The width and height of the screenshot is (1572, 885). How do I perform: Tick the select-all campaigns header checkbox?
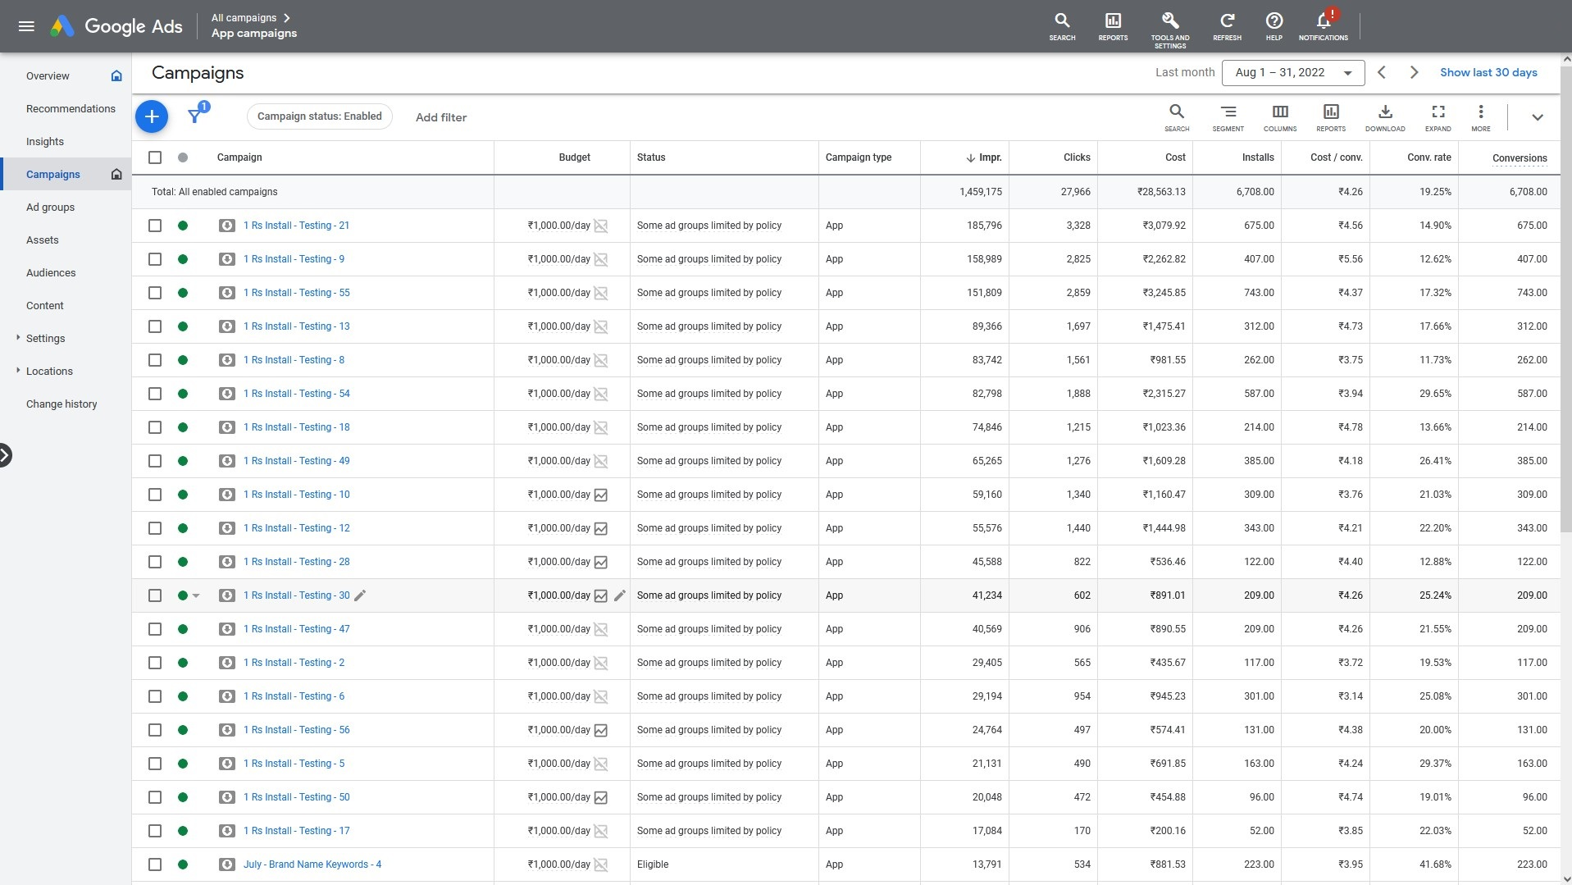155,157
